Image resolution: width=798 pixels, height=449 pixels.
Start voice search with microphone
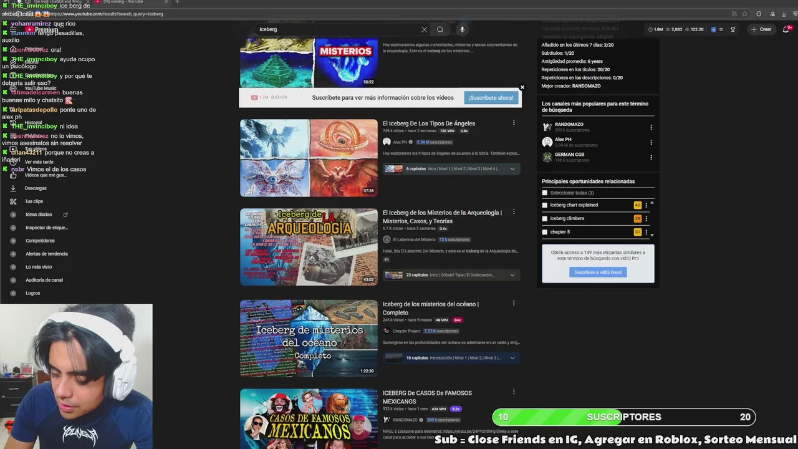(x=462, y=29)
